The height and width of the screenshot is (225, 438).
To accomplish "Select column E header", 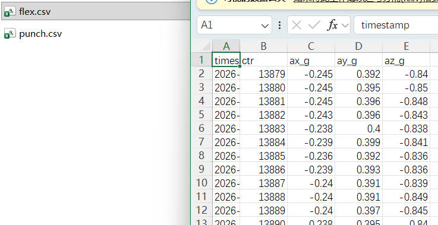I will pos(406,46).
